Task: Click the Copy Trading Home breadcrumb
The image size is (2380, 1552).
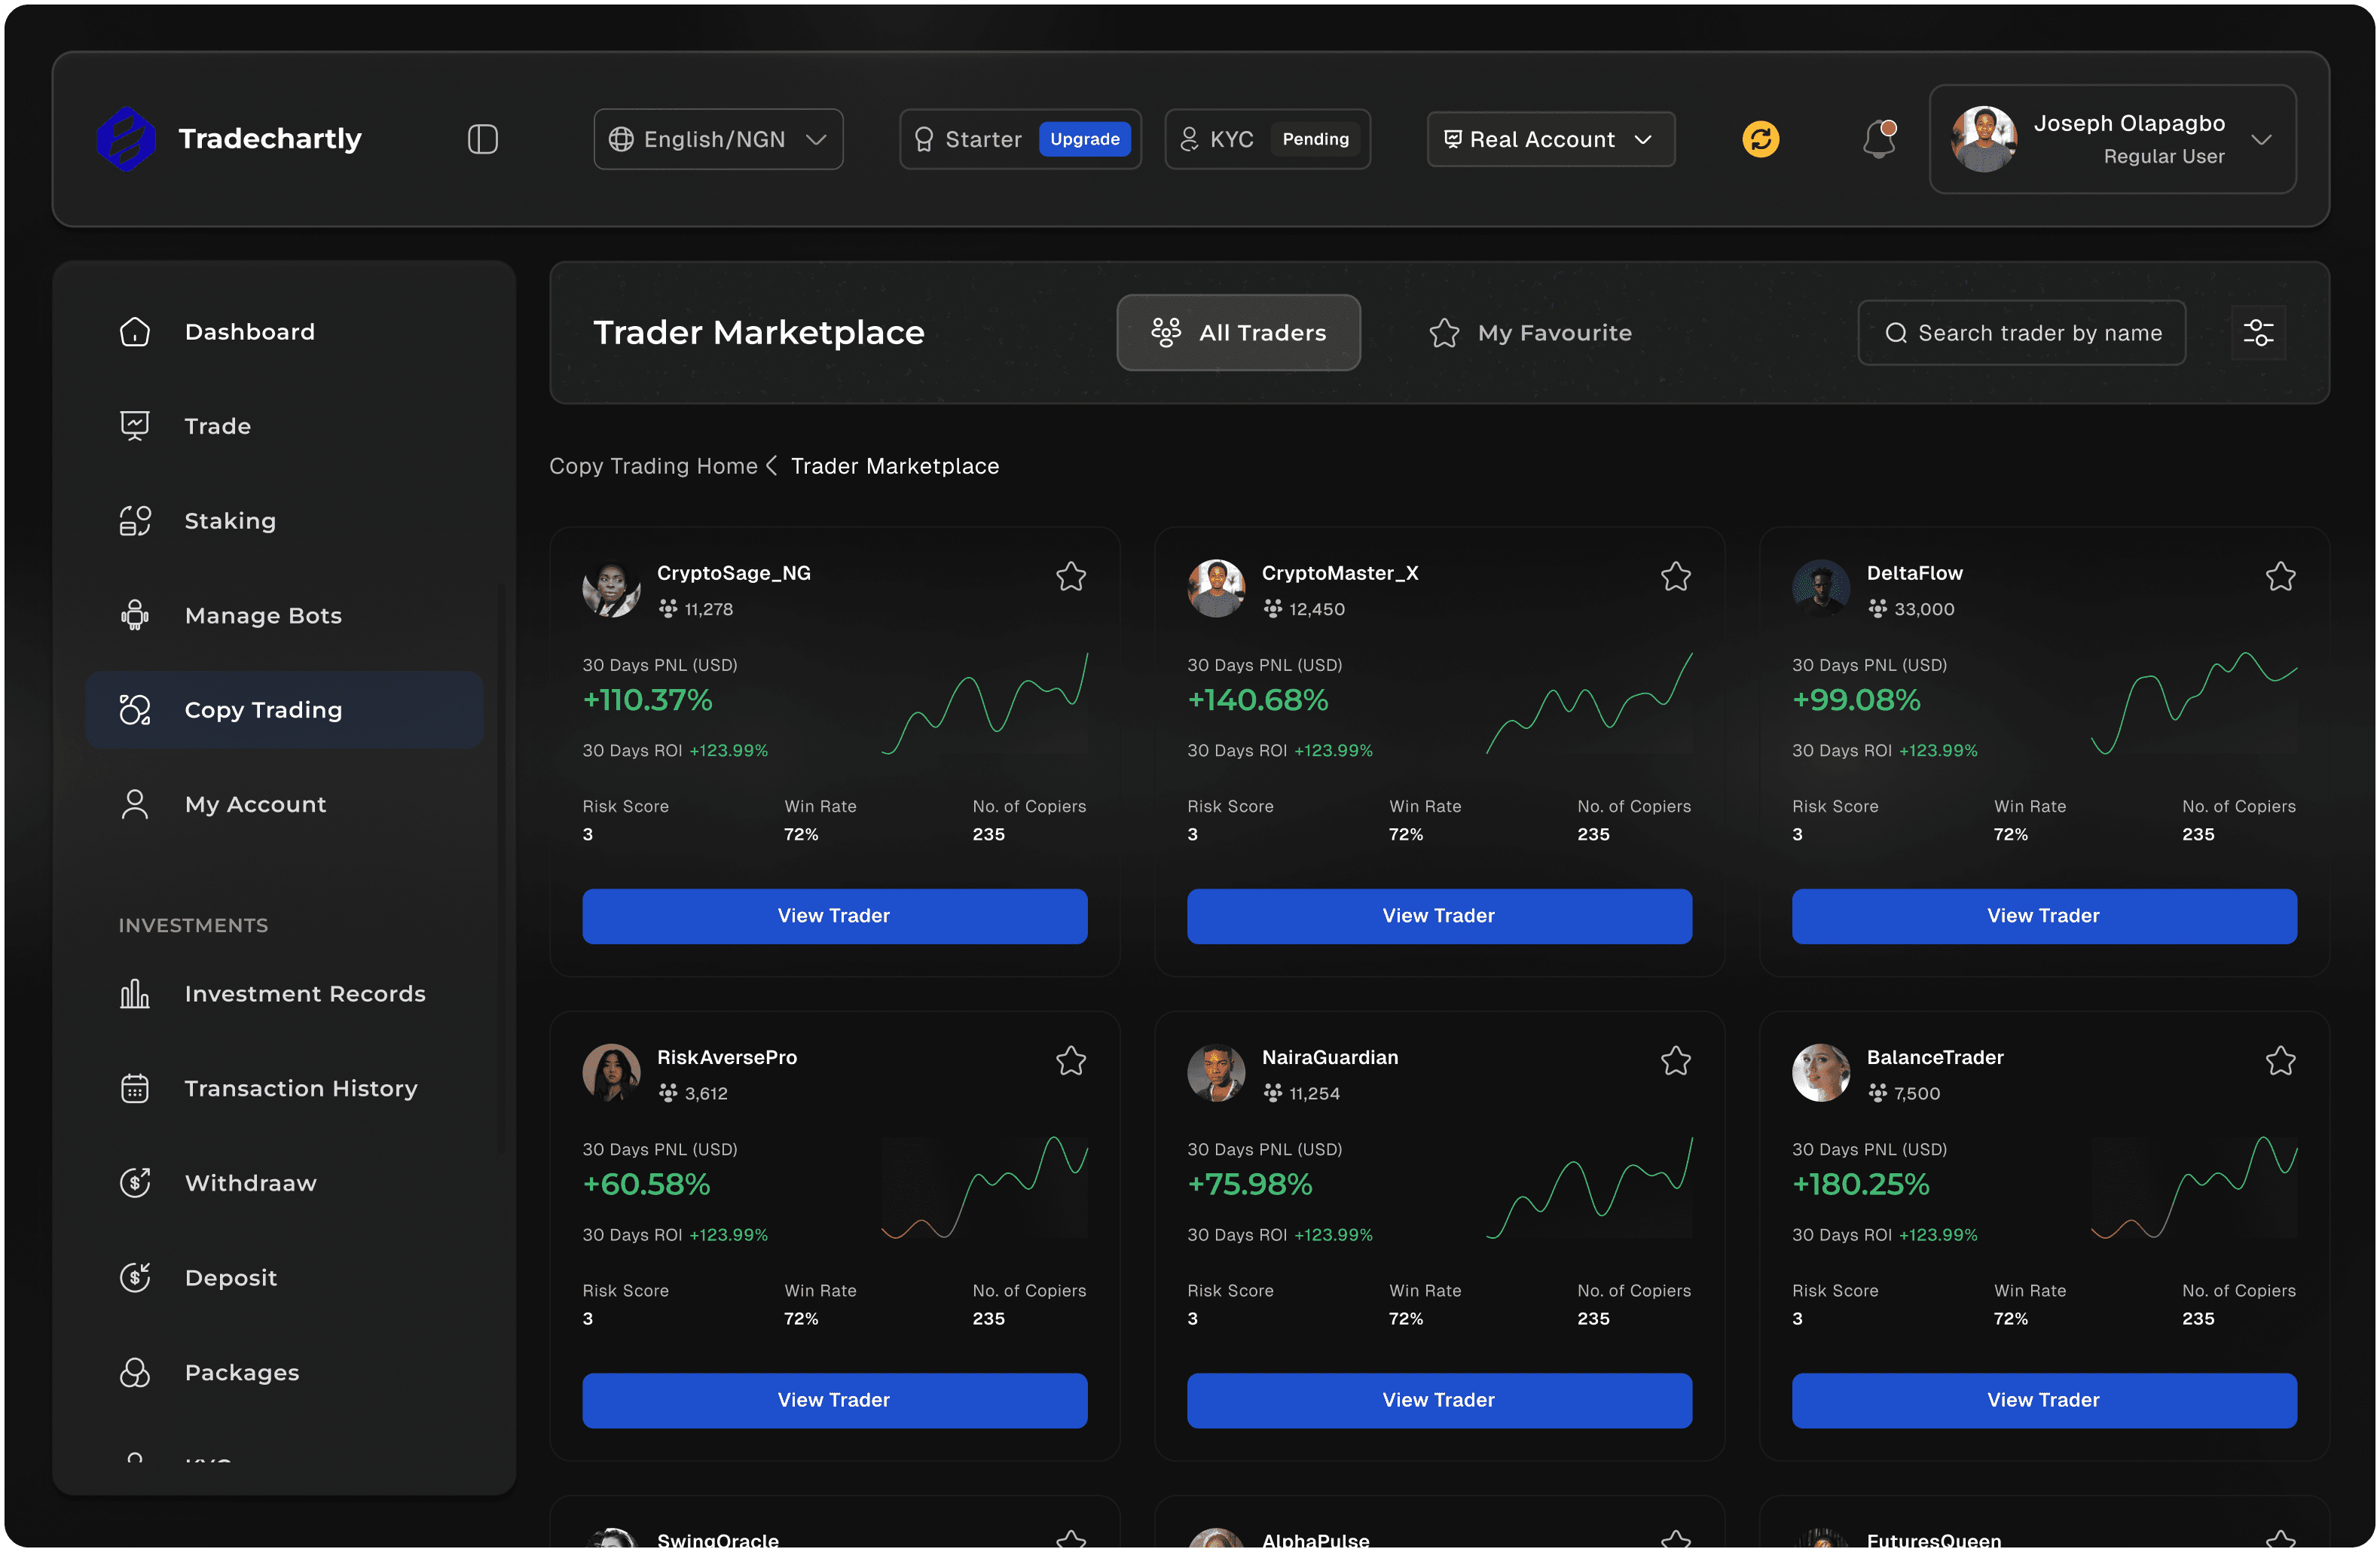Action: [x=653, y=465]
